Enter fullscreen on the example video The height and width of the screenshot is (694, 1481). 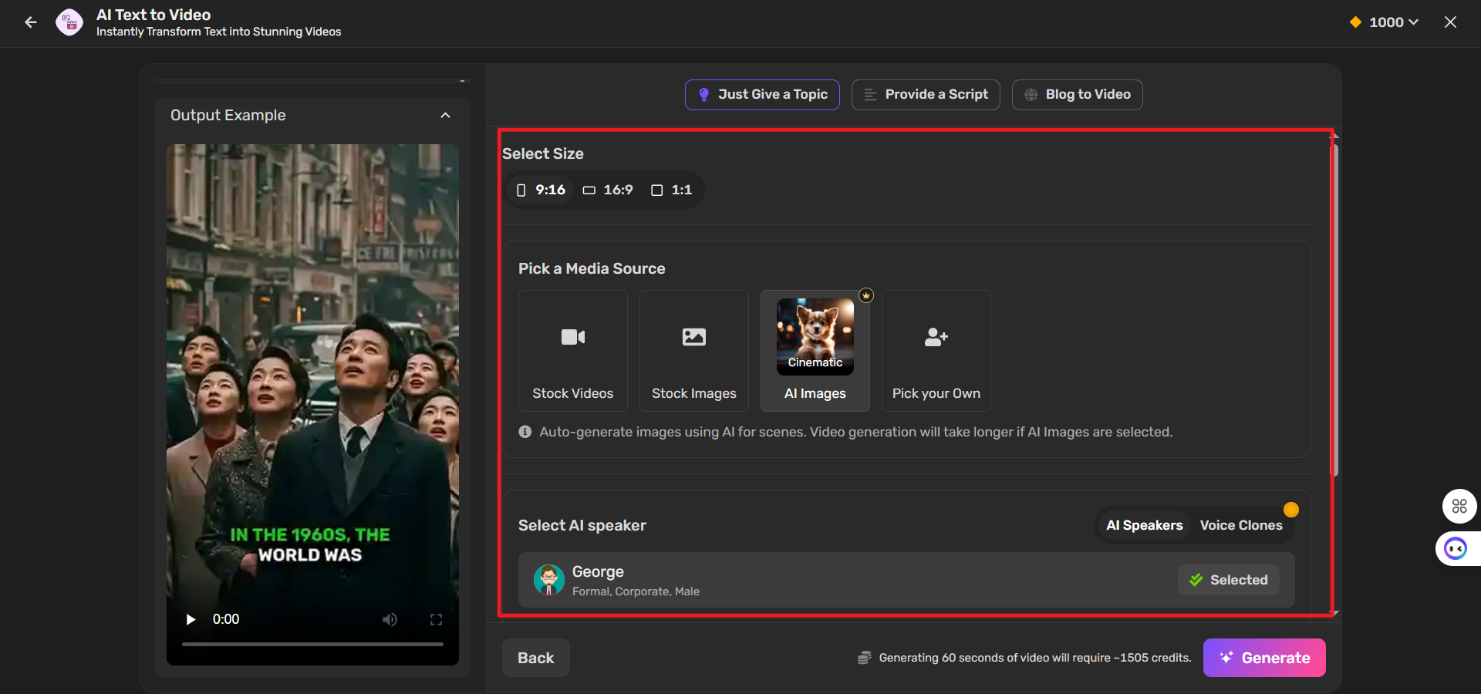click(x=436, y=619)
